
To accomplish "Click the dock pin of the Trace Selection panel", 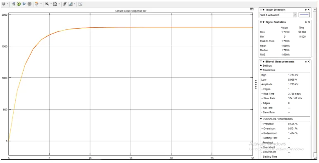I will point(261,10).
